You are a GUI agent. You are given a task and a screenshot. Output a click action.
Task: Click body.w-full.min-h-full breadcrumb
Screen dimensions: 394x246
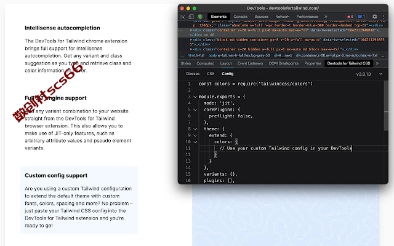(239, 55)
